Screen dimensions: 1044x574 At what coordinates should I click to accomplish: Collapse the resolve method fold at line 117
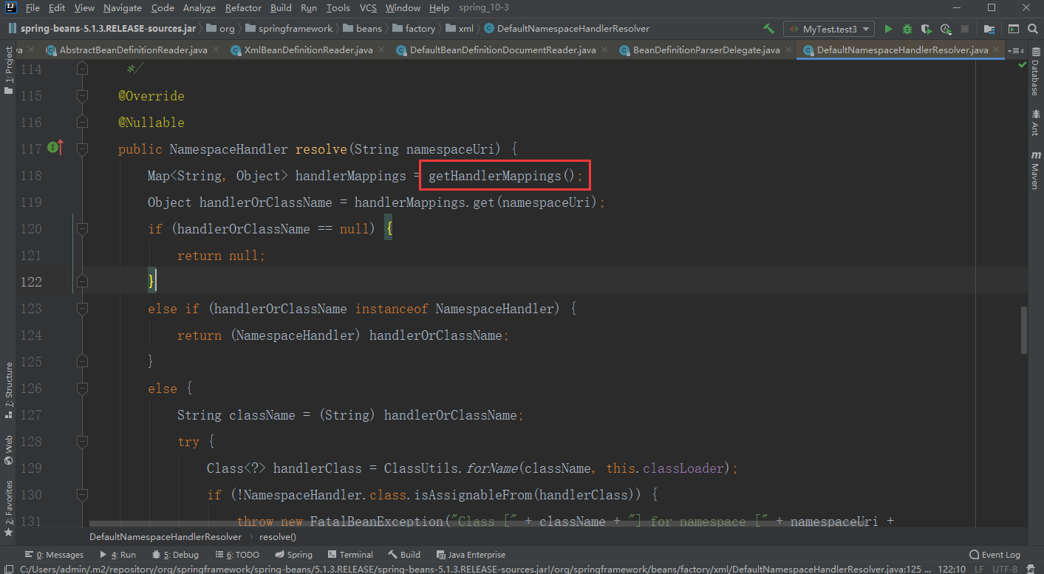coord(82,148)
